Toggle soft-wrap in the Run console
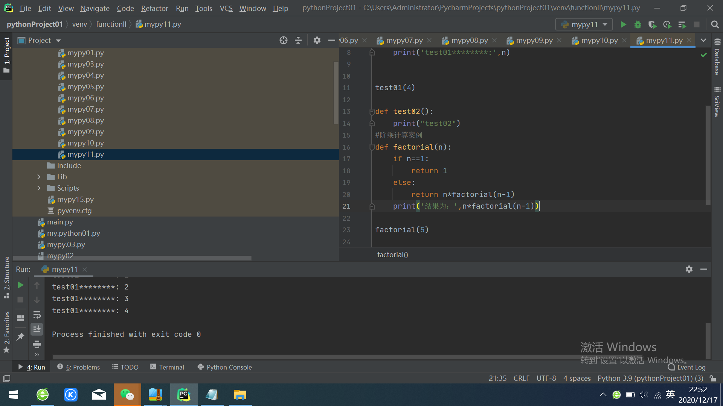 coord(37,315)
